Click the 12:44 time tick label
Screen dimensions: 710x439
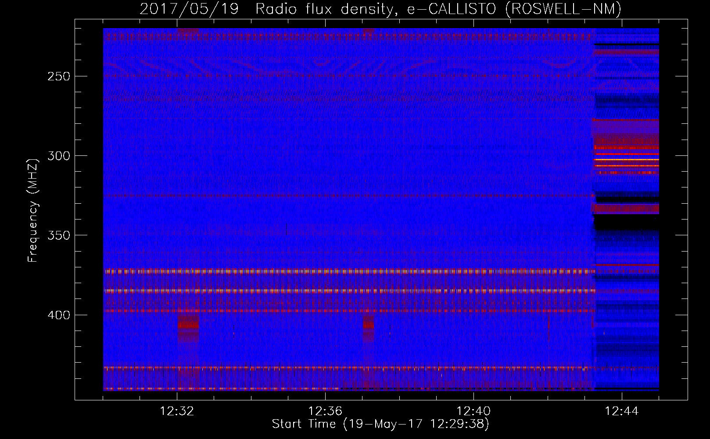tap(622, 411)
